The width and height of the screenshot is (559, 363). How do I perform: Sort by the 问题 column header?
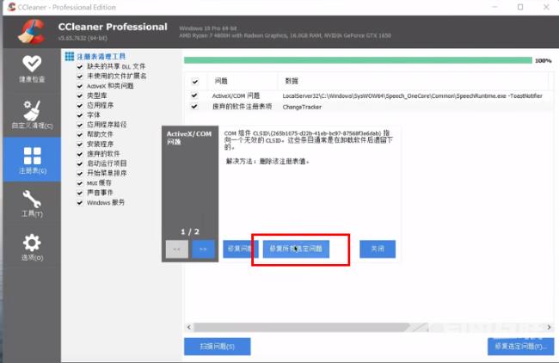(221, 81)
